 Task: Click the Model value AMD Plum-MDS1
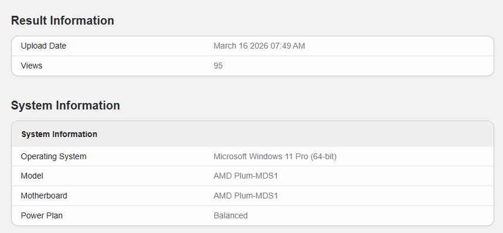(x=246, y=176)
